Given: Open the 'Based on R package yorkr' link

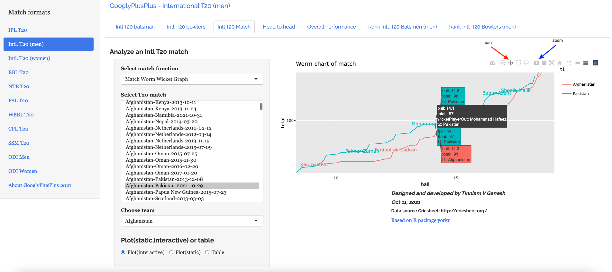Looking at the screenshot, I should coord(420,220).
